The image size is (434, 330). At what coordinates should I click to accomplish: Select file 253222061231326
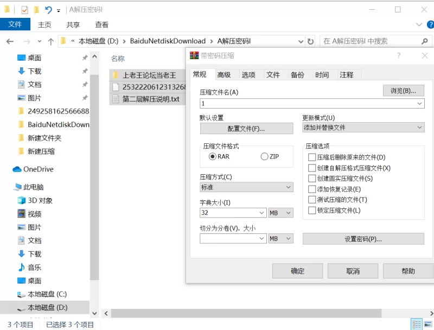154,87
